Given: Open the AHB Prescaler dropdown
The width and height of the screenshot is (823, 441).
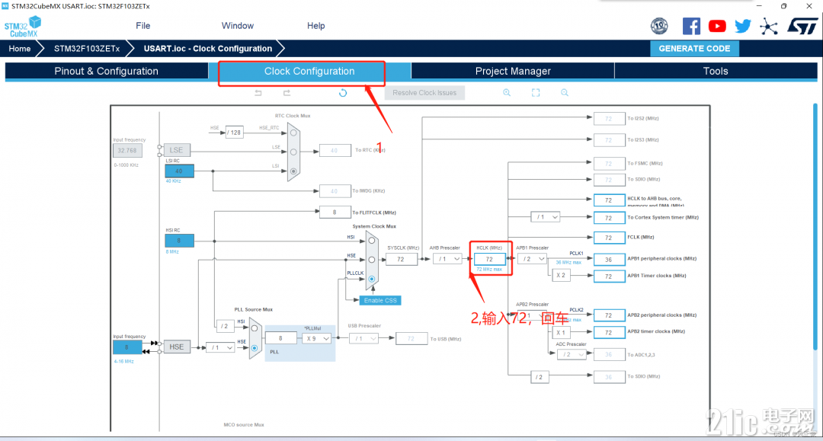Looking at the screenshot, I should point(448,259).
